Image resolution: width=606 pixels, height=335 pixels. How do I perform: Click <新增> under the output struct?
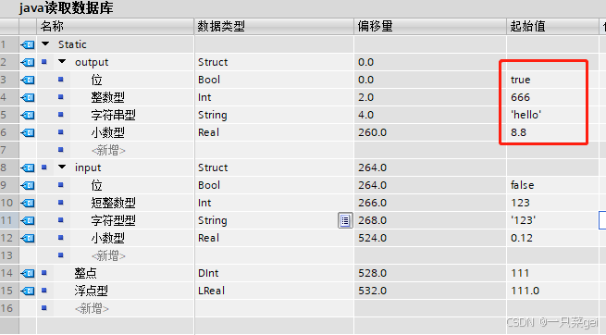108,150
